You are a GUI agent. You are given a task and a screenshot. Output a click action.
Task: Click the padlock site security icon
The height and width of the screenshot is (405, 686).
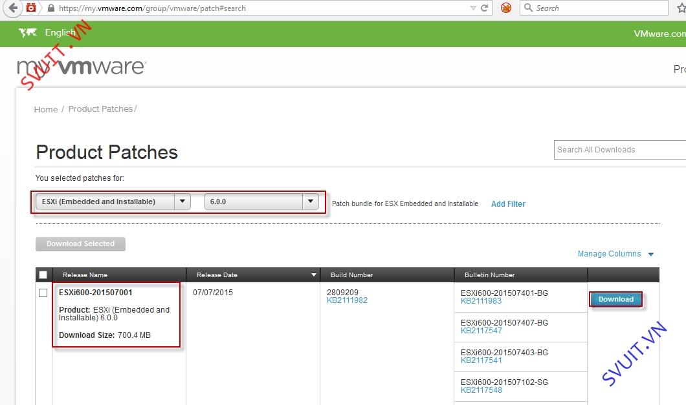click(x=50, y=8)
